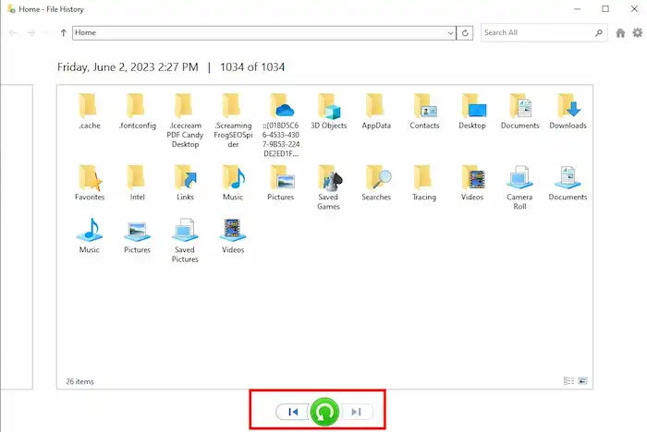Click the 'Friday, June 2, 2023 2:27 PM' date
This screenshot has height=432, width=647.
pyautogui.click(x=128, y=67)
